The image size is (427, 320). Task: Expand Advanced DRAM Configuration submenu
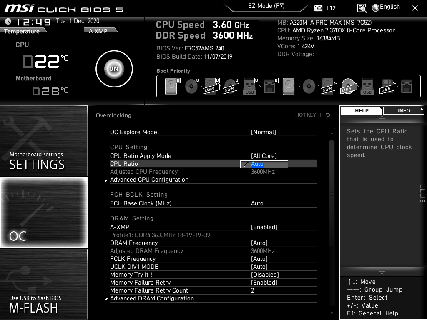click(152, 298)
